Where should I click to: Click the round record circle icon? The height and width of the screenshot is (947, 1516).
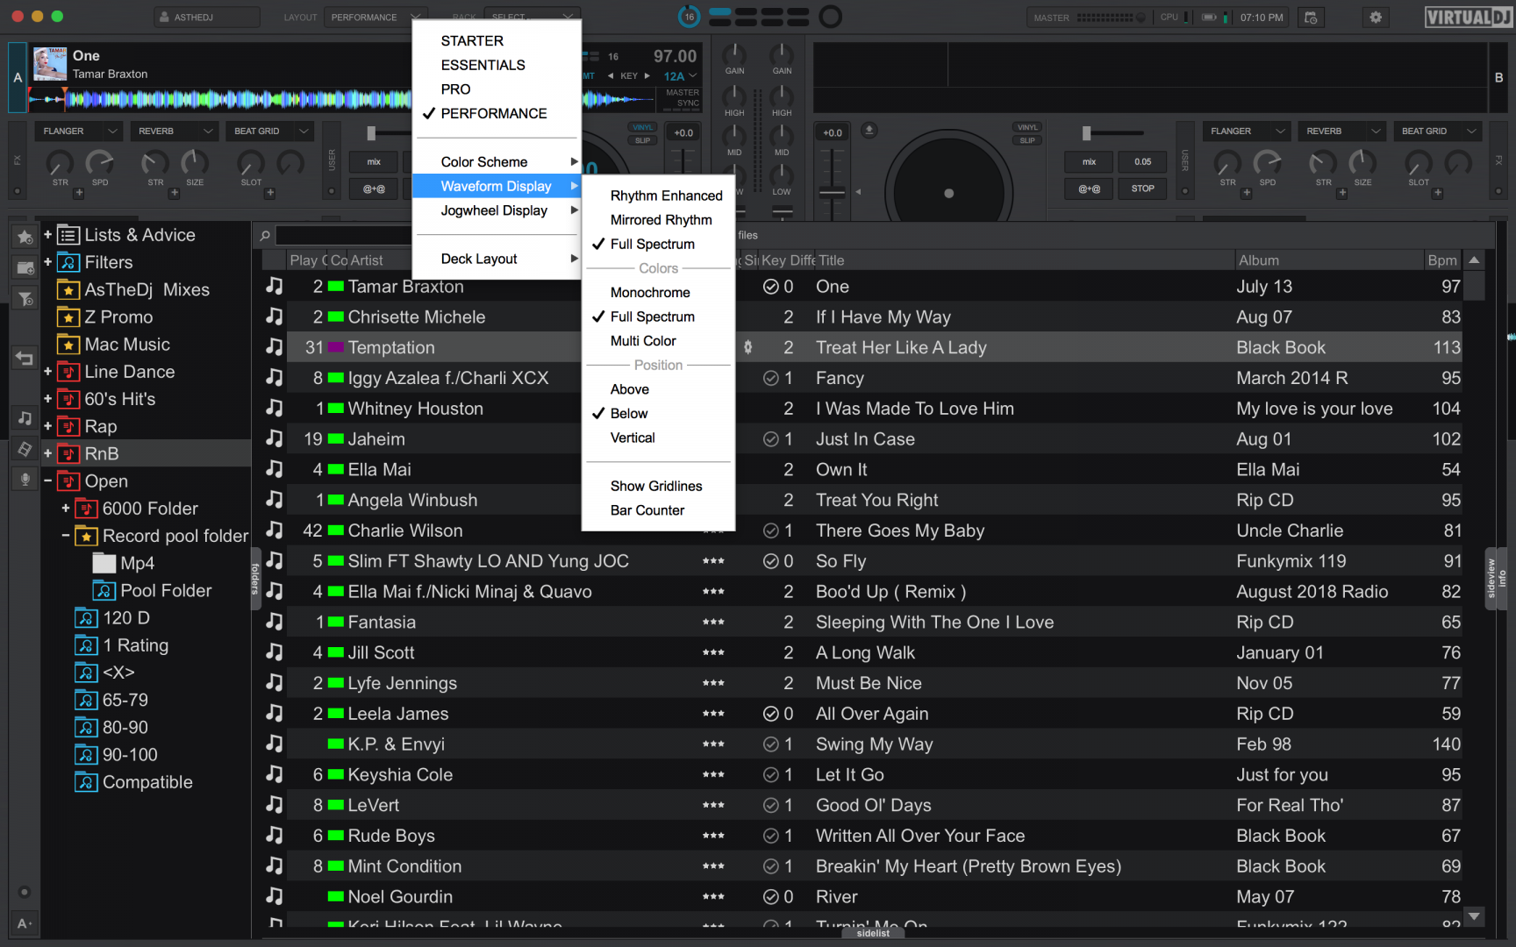(x=830, y=16)
